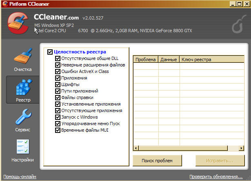The width and height of the screenshot is (251, 181).
Task: Sort by Ключ реестра column header
Action: pyautogui.click(x=212, y=60)
